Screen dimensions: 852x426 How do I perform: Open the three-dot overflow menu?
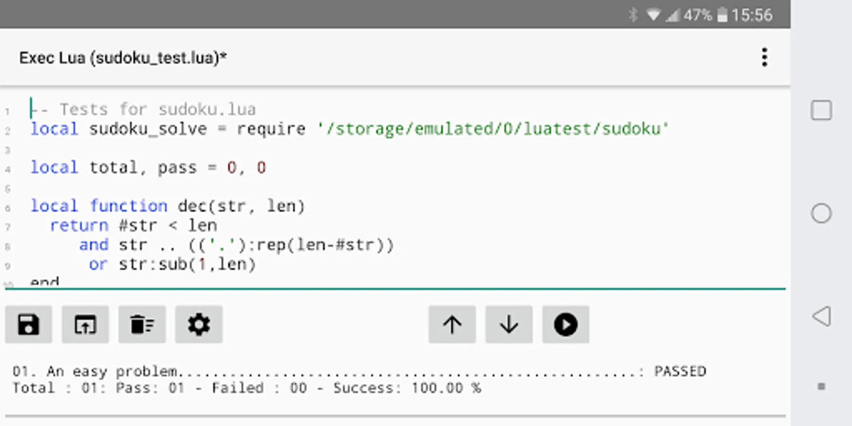coord(764,58)
